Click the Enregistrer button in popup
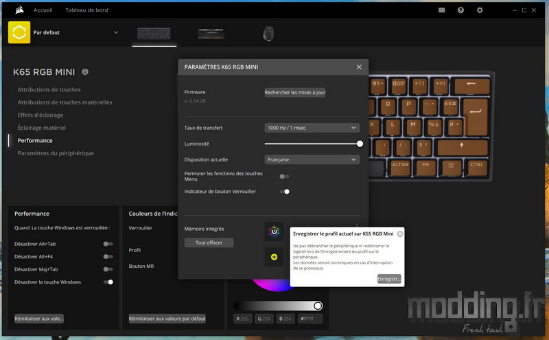 coord(389,279)
